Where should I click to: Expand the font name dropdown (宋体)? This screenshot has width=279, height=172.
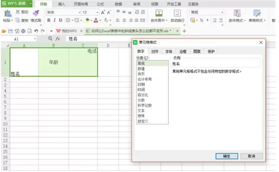click(x=80, y=13)
